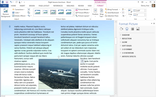Switch to the REVIEW tab
The width and height of the screenshot is (156, 97).
(81, 6)
